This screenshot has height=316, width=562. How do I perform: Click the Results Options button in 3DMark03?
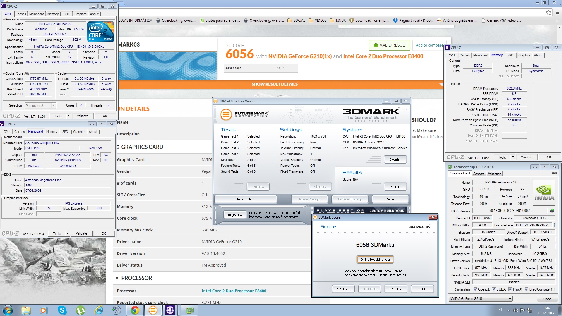click(x=396, y=187)
